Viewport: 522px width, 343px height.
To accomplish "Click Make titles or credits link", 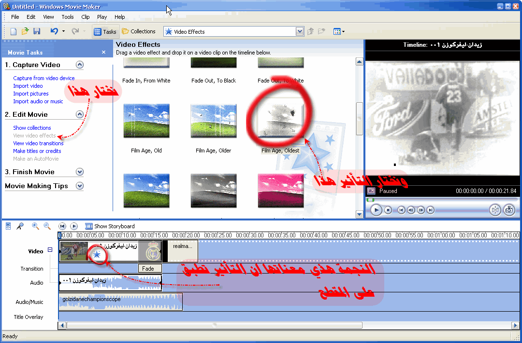I will click(37, 151).
